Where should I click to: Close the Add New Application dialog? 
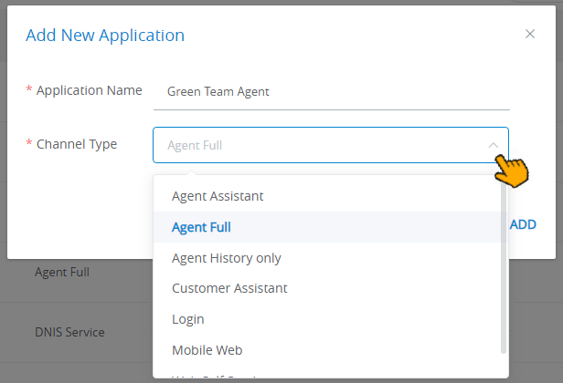point(530,34)
